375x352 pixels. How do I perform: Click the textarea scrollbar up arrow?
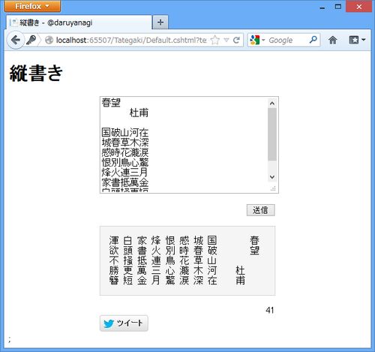272,103
